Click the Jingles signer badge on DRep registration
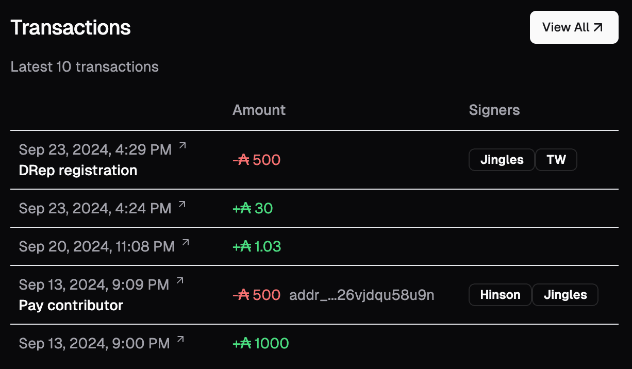The image size is (632, 369). (x=502, y=160)
